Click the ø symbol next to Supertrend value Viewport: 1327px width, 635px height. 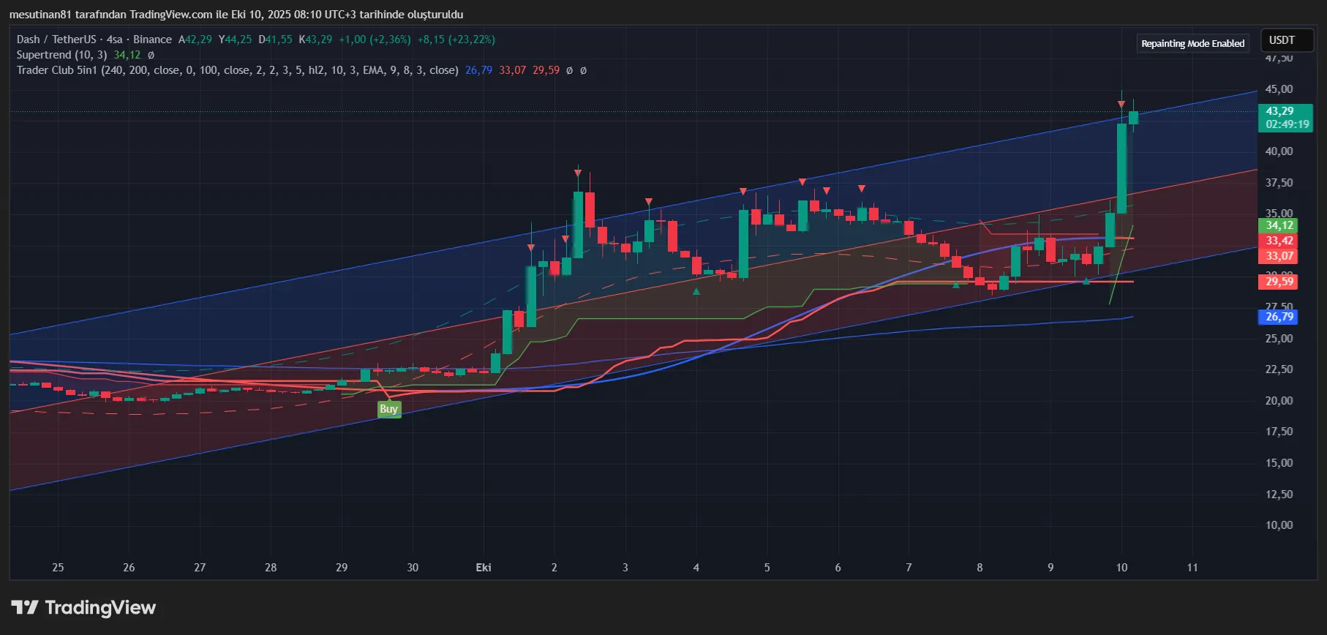click(x=151, y=55)
